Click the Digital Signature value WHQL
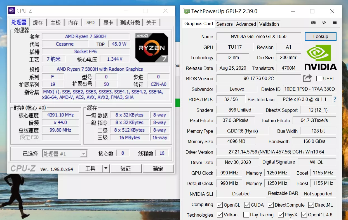348x220 pixels. [x=317, y=162]
